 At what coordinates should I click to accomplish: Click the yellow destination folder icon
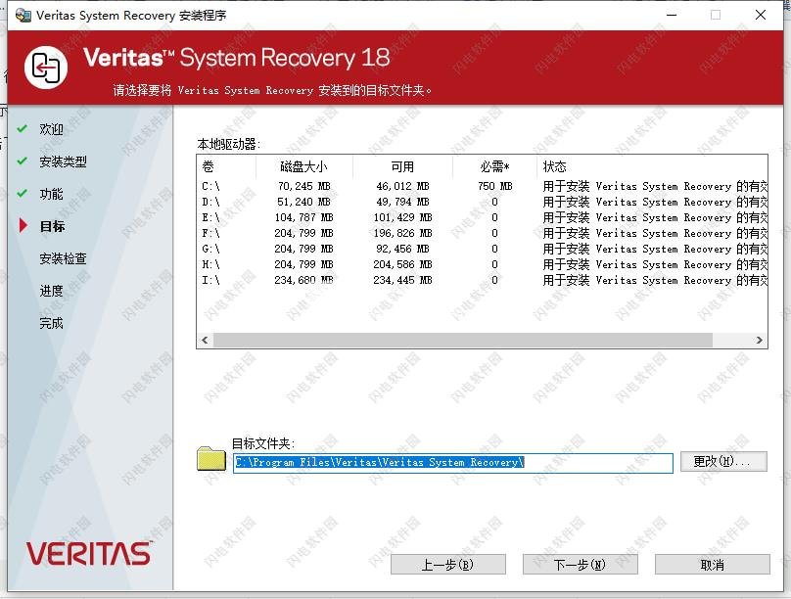coord(211,458)
